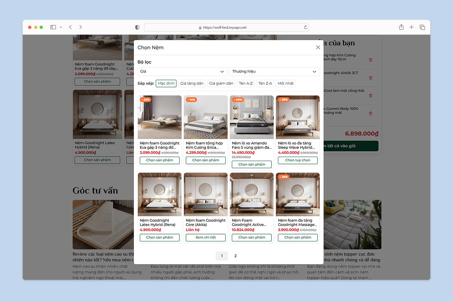This screenshot has height=302, width=453.
Task: Open the Giá filter dropdown
Action: click(182, 72)
